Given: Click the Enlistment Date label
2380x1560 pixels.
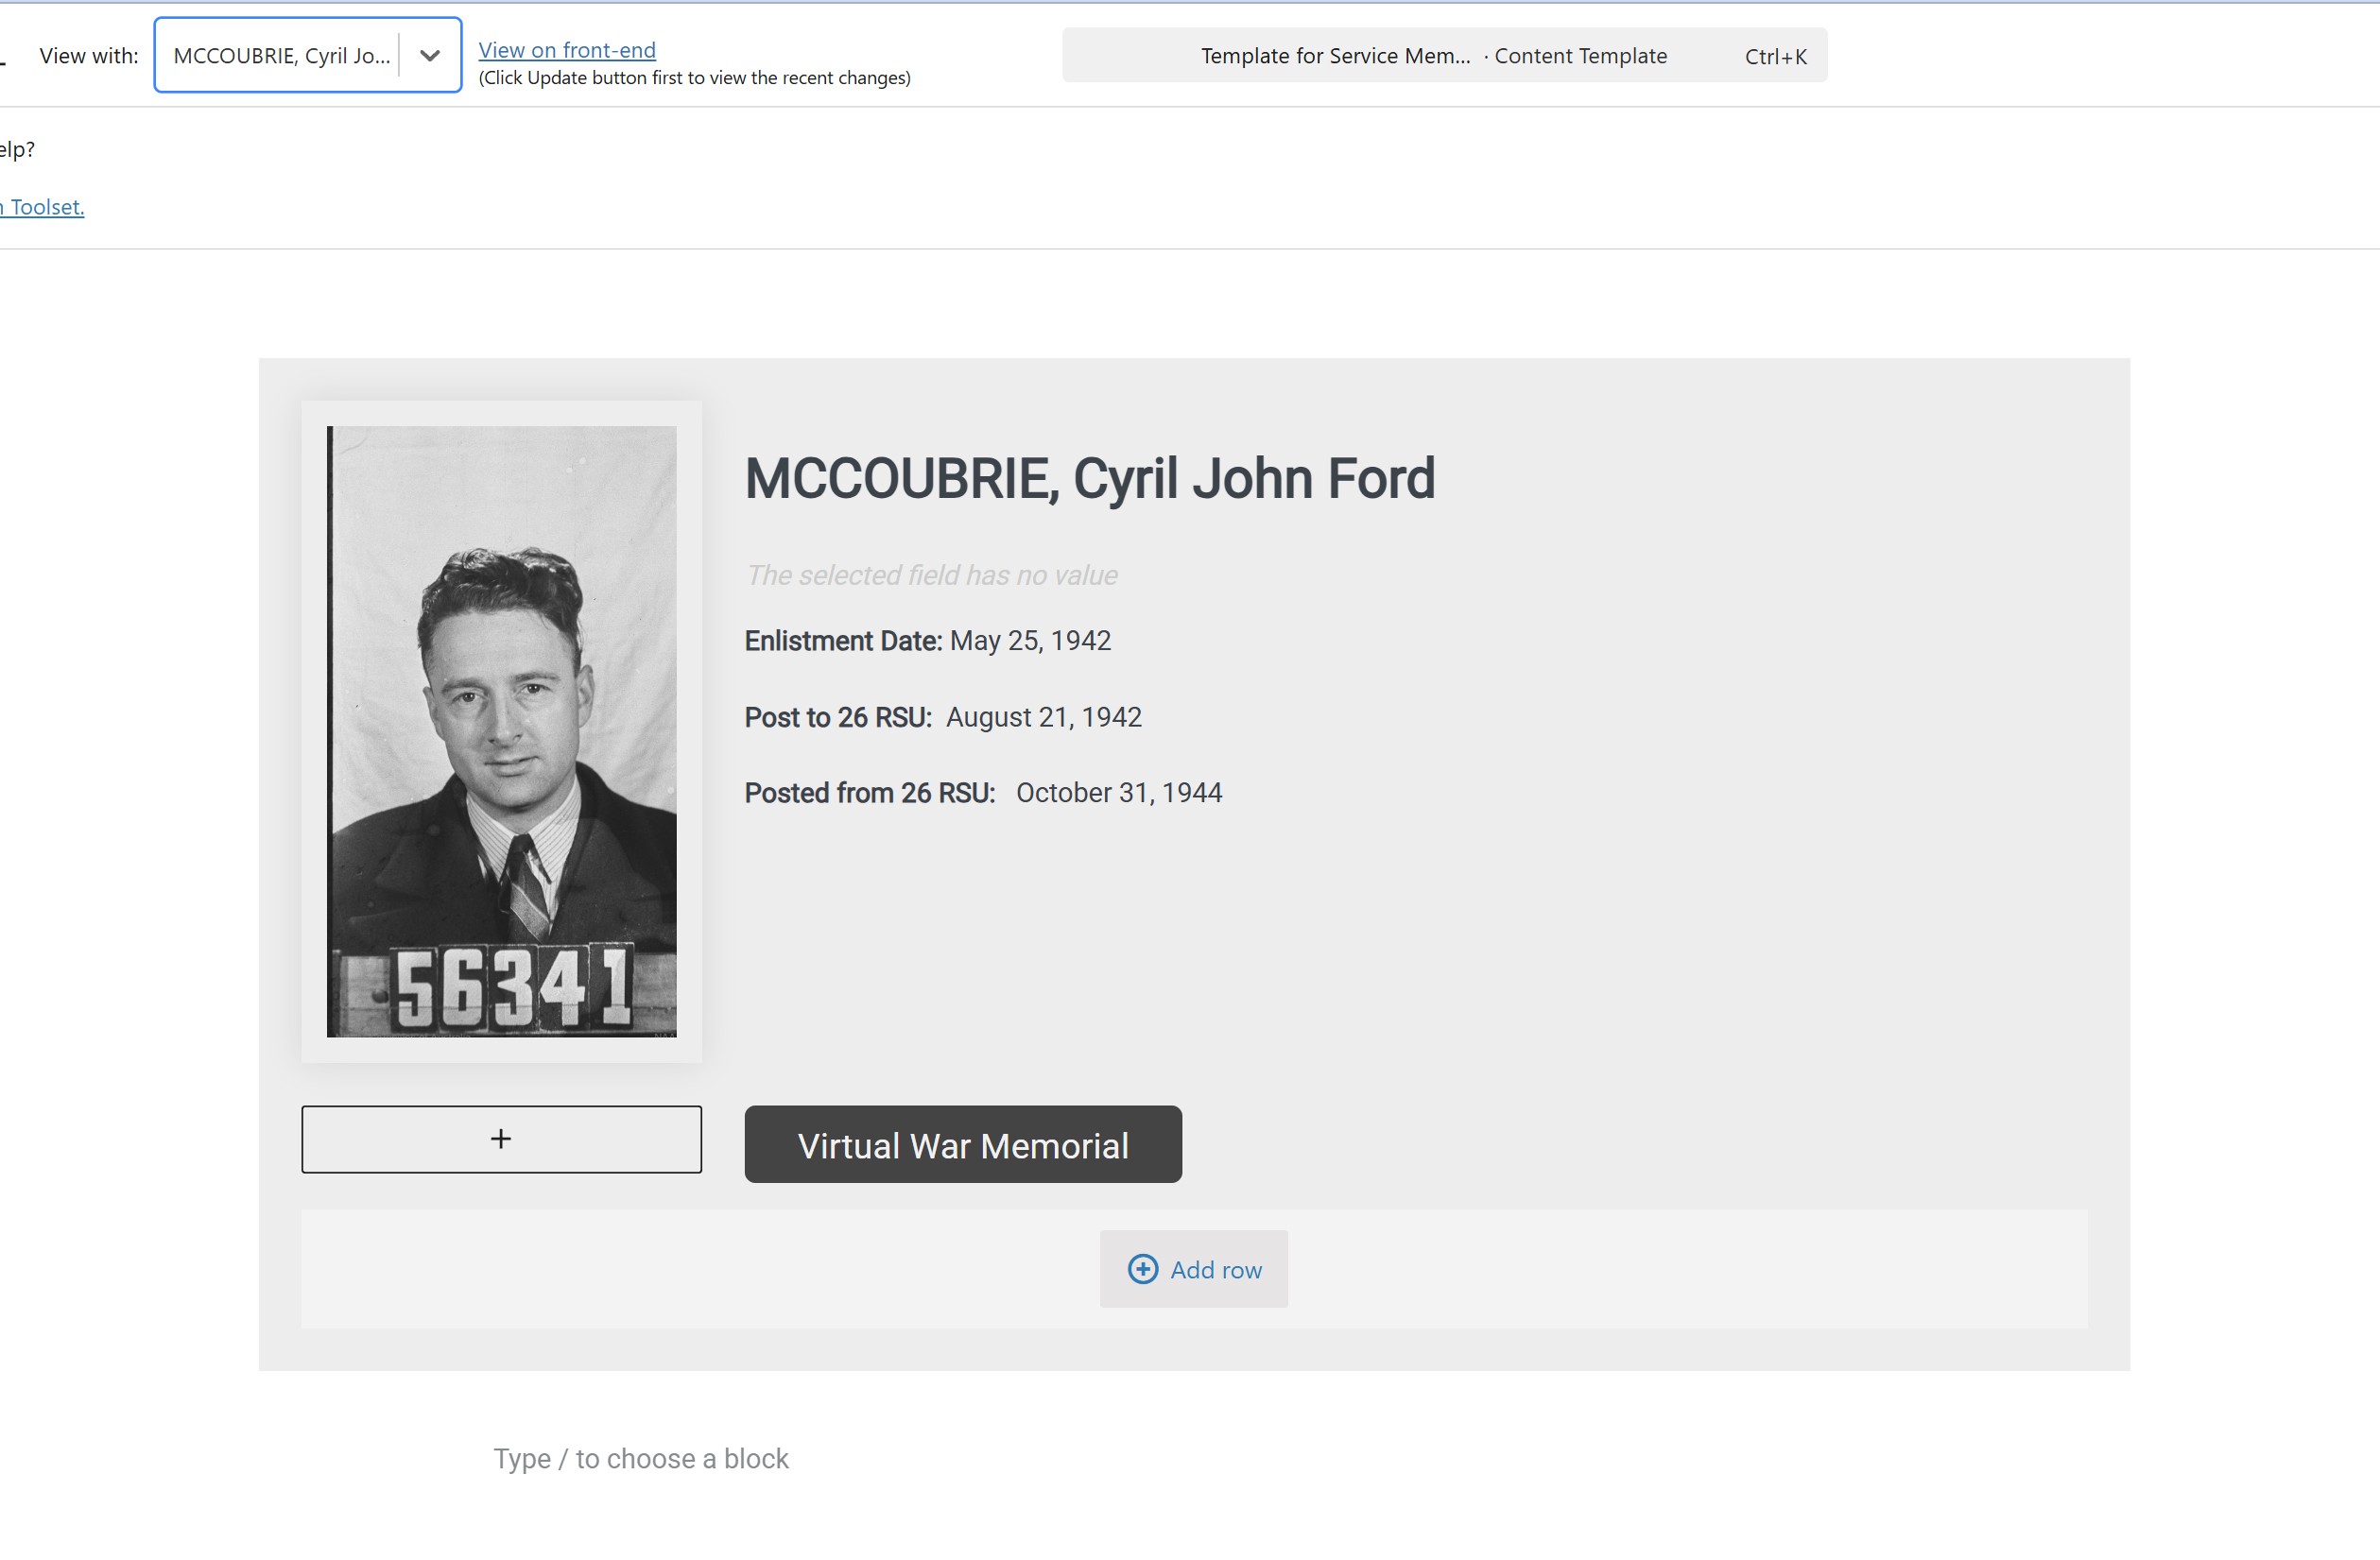Looking at the screenshot, I should (842, 641).
